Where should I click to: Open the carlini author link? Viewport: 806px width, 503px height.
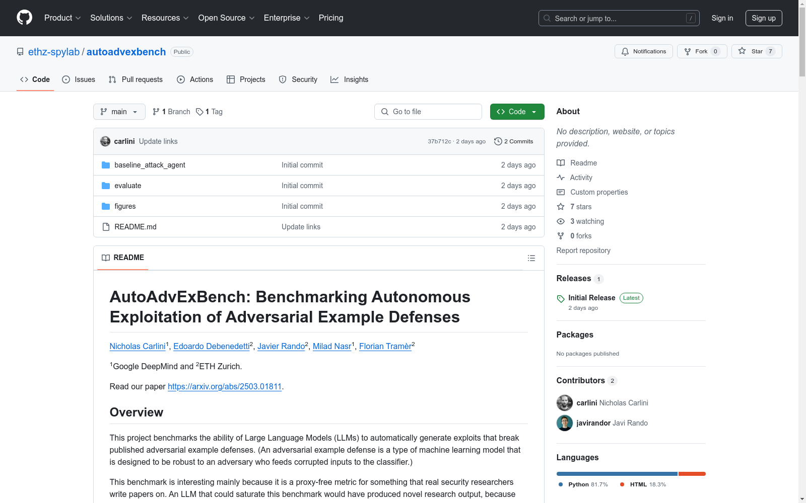[124, 141]
